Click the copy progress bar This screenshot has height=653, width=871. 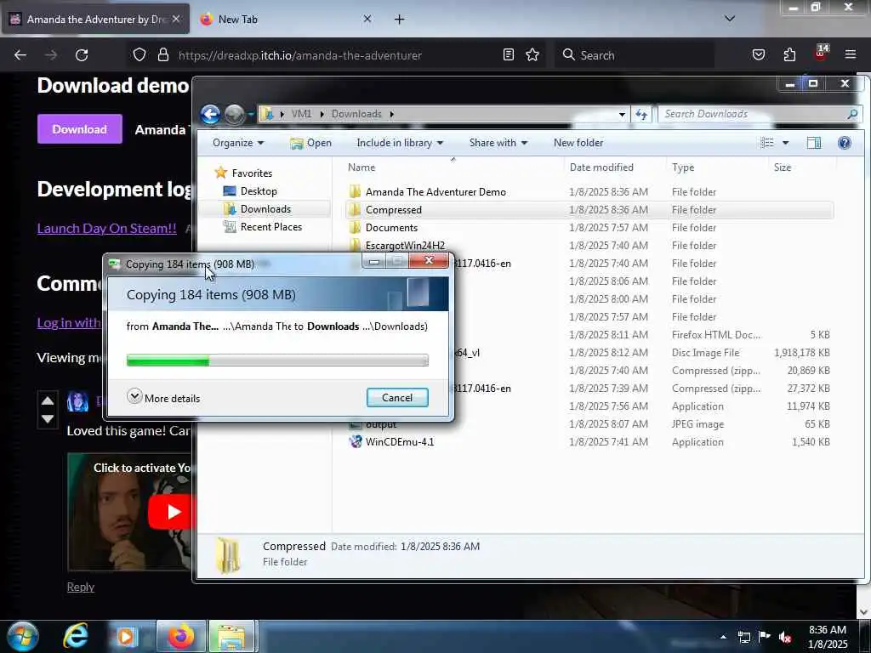[x=277, y=361]
